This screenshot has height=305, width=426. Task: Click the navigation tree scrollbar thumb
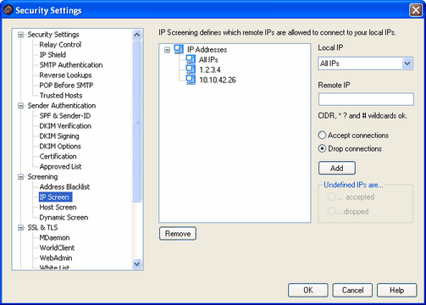[137, 121]
